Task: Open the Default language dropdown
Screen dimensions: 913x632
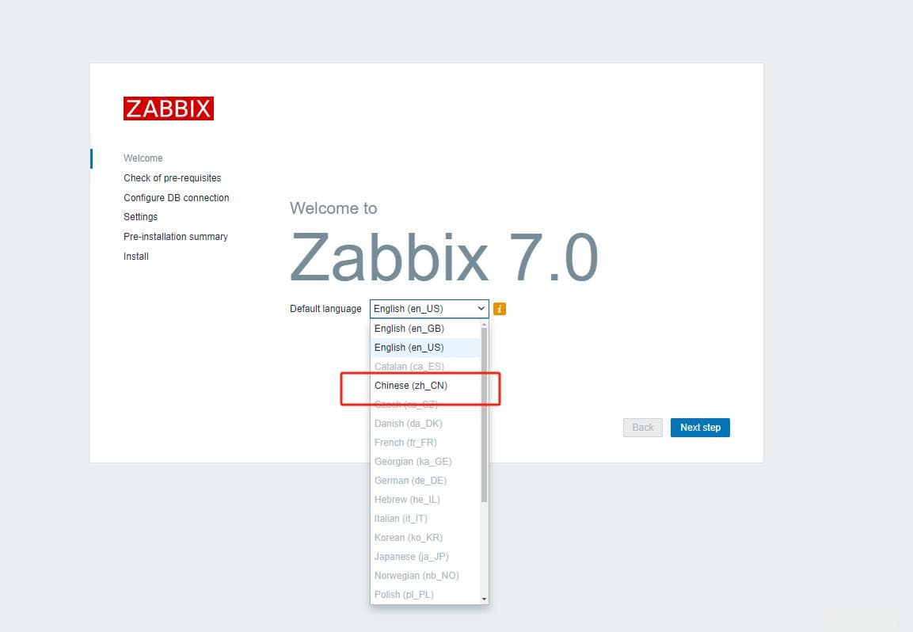Action: point(429,309)
